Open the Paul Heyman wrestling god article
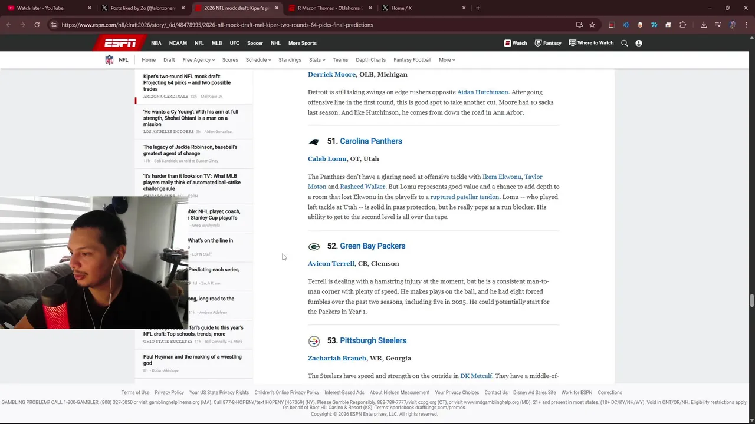The image size is (755, 424). pos(192,360)
